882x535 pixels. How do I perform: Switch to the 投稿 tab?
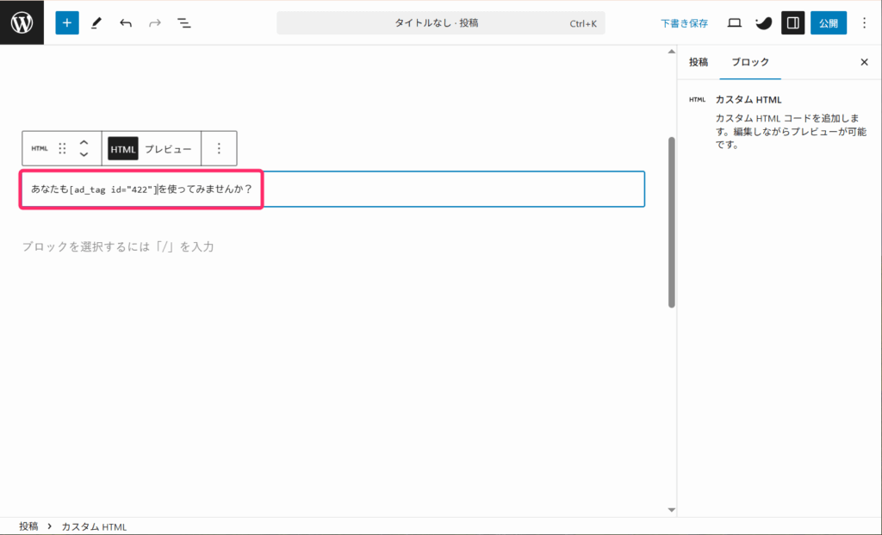click(698, 62)
